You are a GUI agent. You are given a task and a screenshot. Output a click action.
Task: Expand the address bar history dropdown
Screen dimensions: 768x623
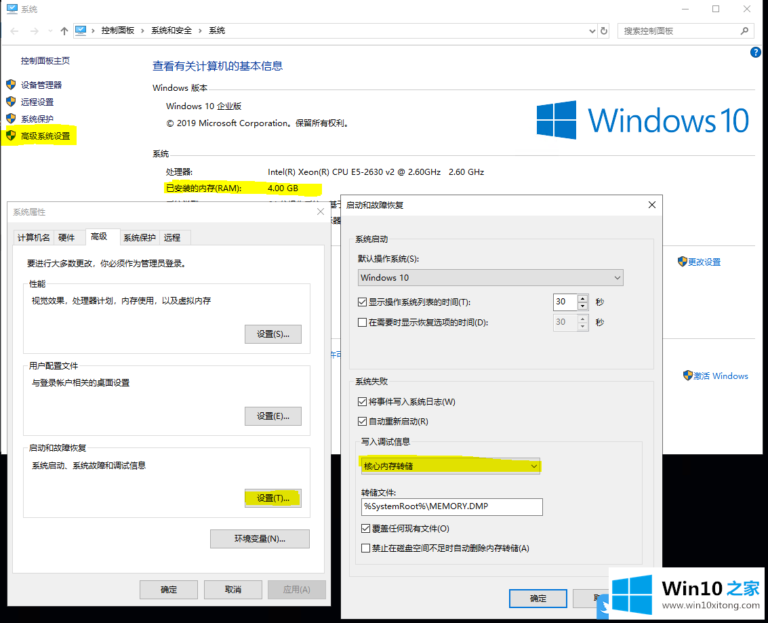(x=592, y=31)
